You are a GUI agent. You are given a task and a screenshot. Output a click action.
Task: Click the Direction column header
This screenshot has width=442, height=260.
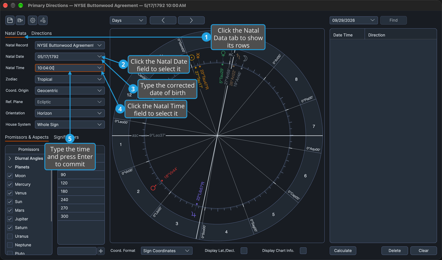pyautogui.click(x=401, y=35)
